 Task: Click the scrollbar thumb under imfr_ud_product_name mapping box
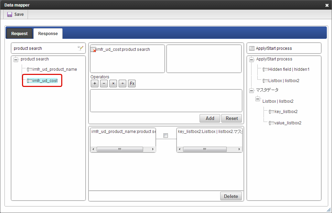(x=120, y=149)
